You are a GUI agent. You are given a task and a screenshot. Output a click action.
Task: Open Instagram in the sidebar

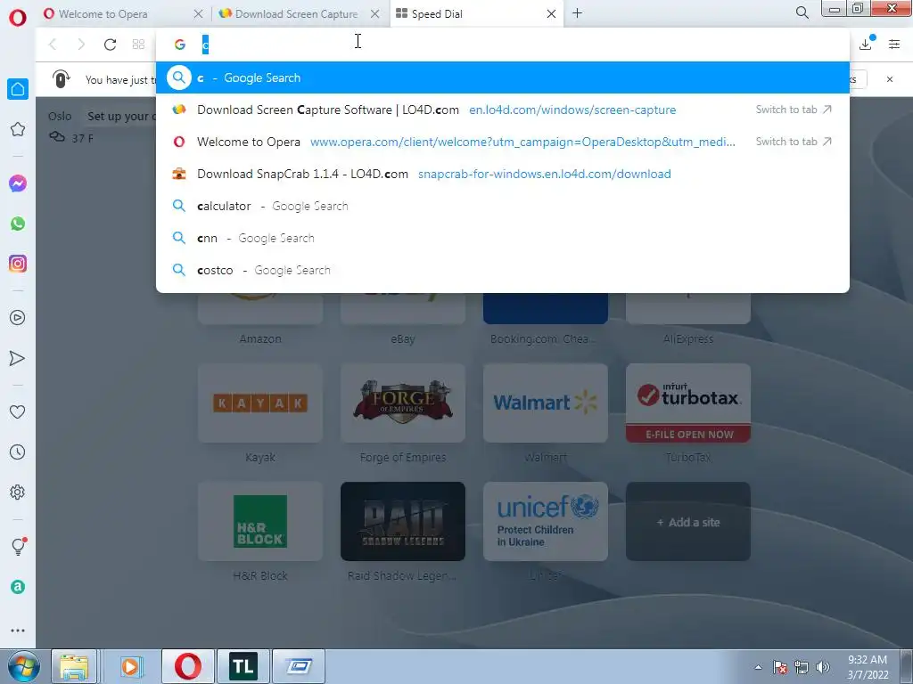[18, 264]
